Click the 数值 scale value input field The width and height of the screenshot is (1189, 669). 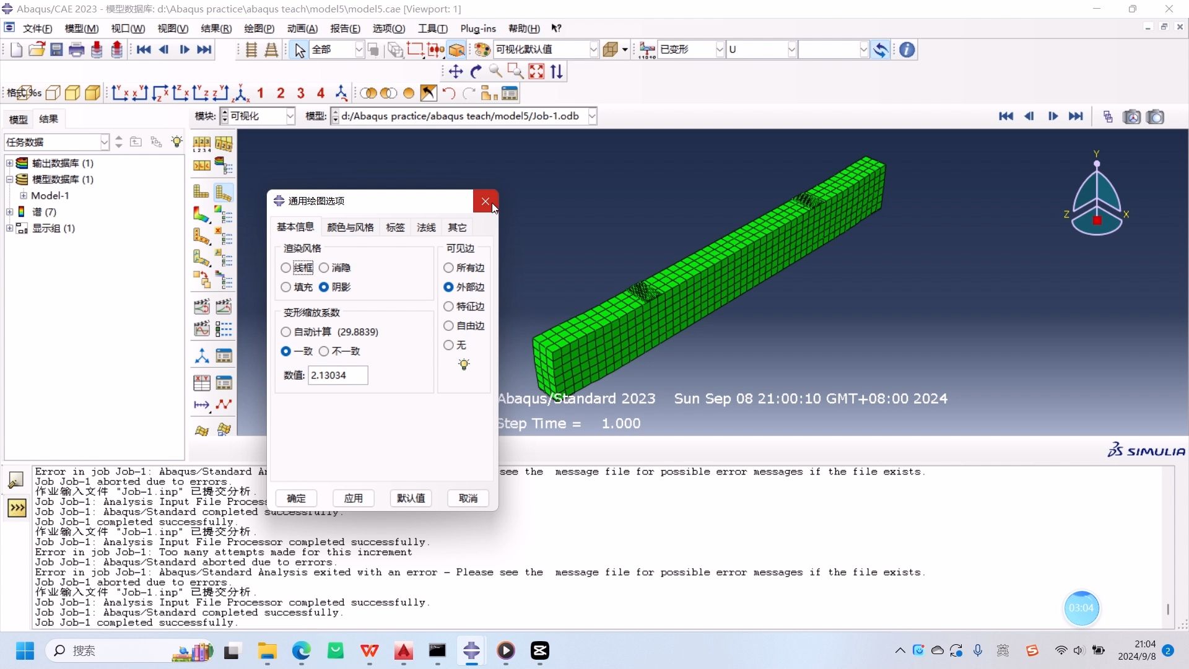pyautogui.click(x=338, y=375)
